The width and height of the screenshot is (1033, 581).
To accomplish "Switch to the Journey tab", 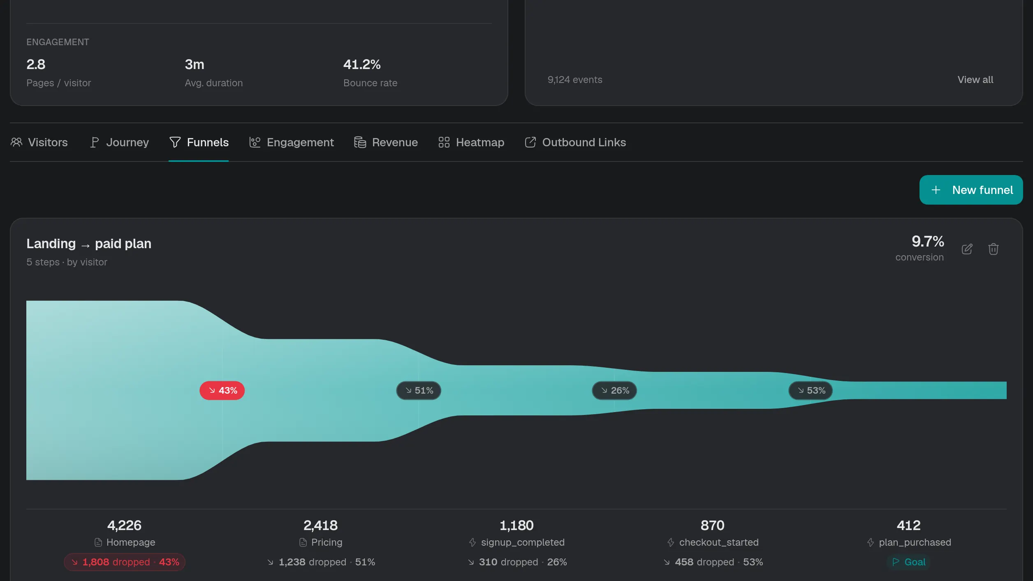I will pyautogui.click(x=119, y=142).
